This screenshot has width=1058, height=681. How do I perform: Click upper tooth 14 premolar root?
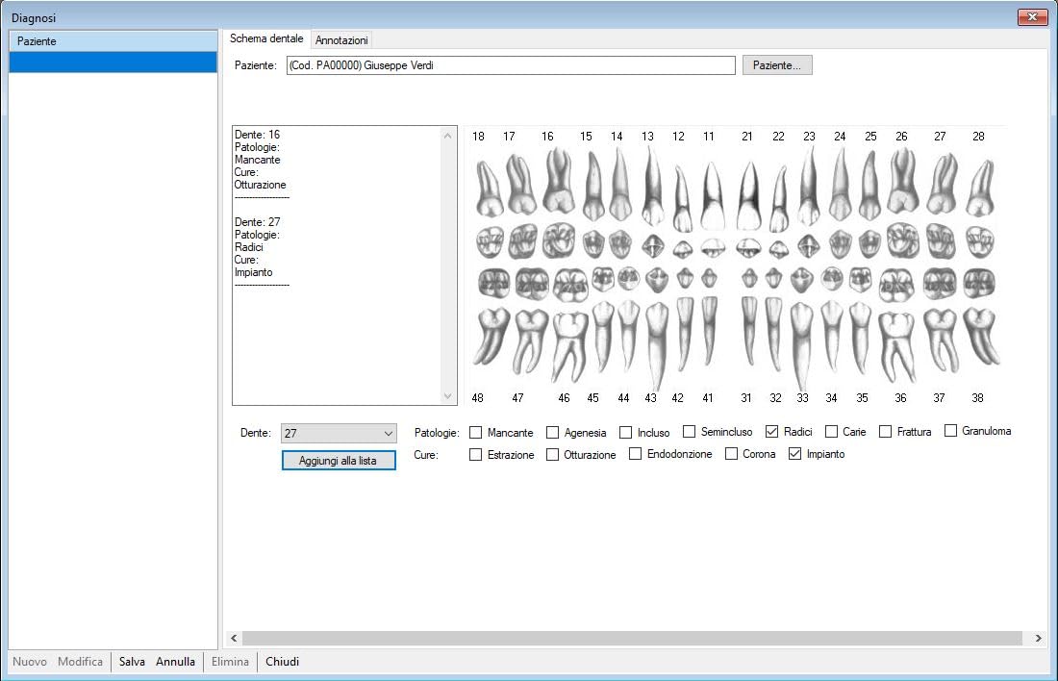620,185
